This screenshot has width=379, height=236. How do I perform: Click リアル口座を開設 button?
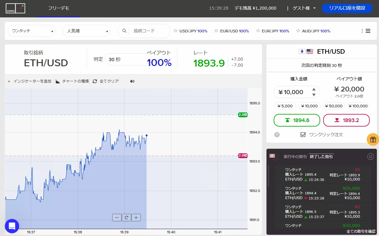pos(347,8)
